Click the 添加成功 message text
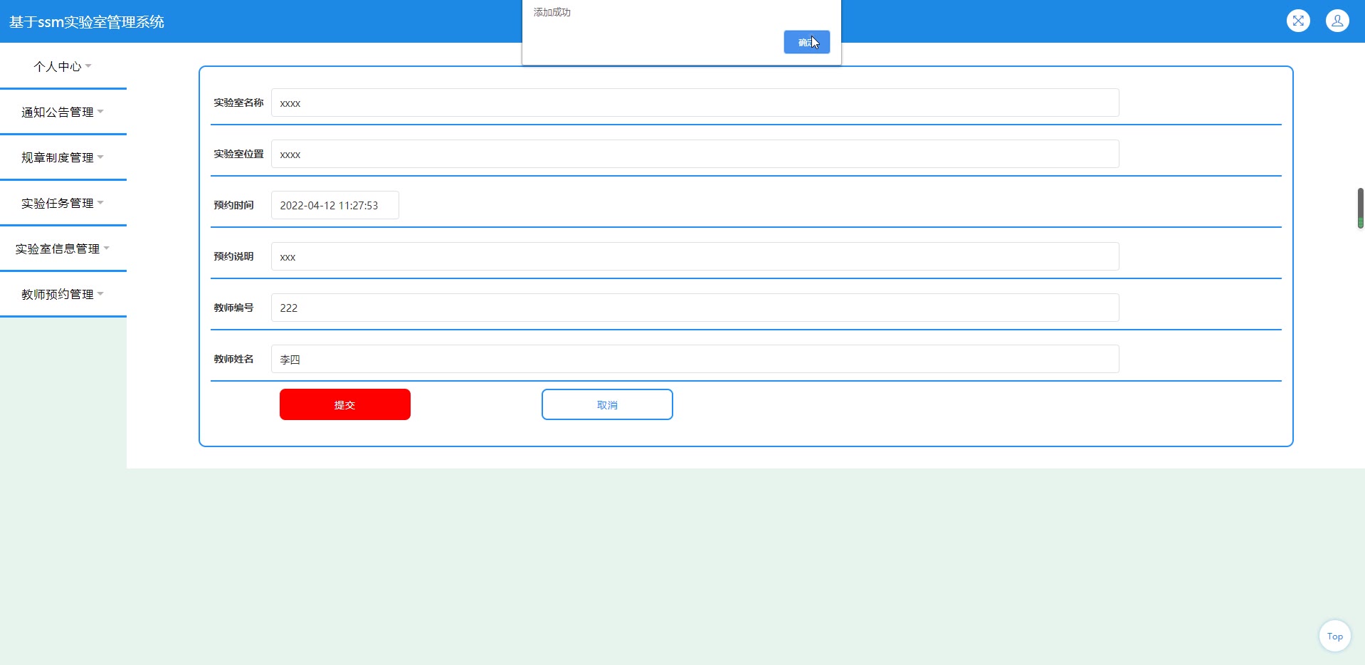 click(x=552, y=12)
